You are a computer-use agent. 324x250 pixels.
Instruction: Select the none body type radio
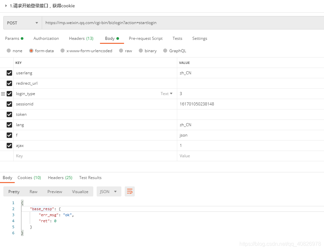[x=9, y=51]
